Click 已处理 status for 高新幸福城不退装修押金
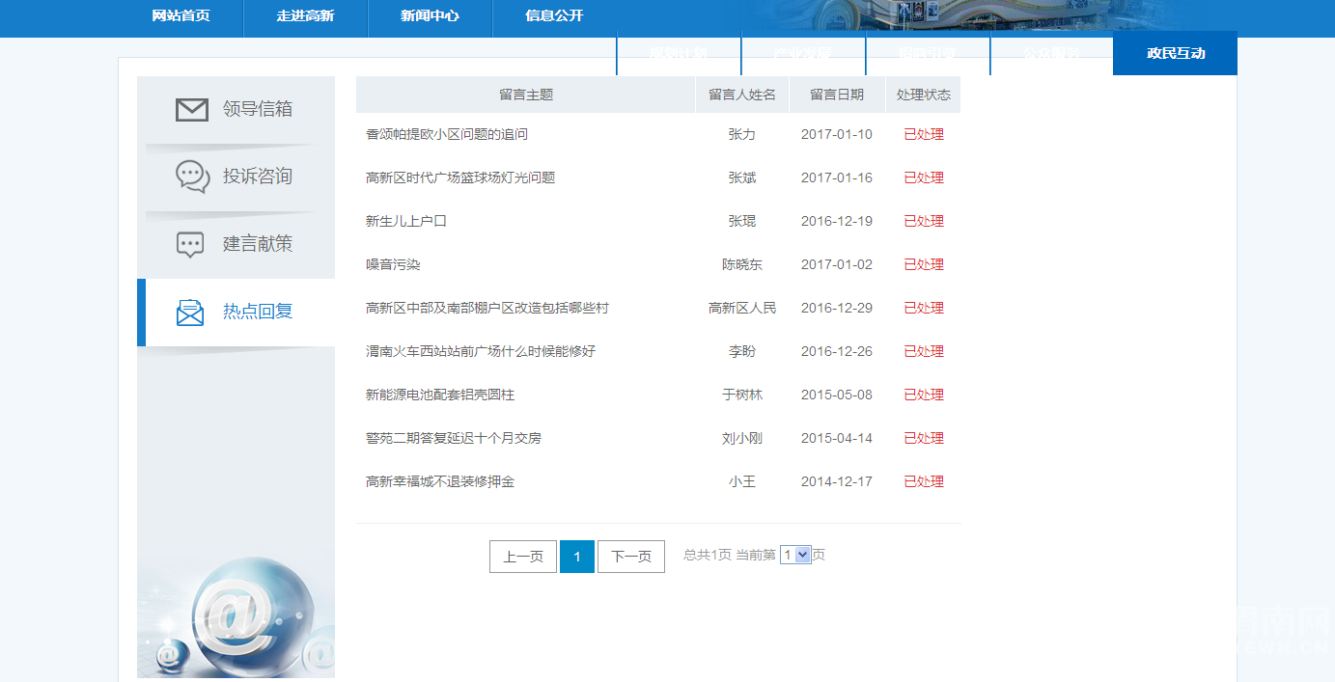1335x682 pixels. [923, 480]
